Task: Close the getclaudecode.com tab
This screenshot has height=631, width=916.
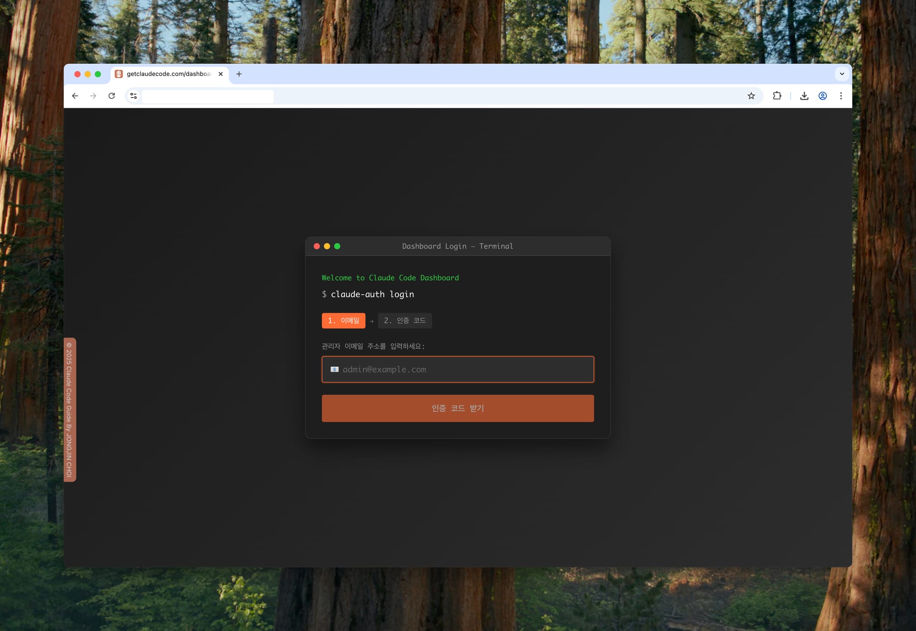Action: click(x=221, y=74)
